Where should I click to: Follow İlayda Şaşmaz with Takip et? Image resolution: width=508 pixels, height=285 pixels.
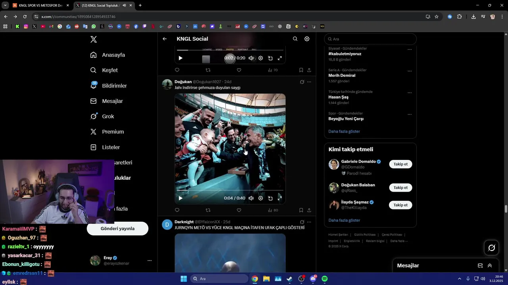(x=400, y=205)
